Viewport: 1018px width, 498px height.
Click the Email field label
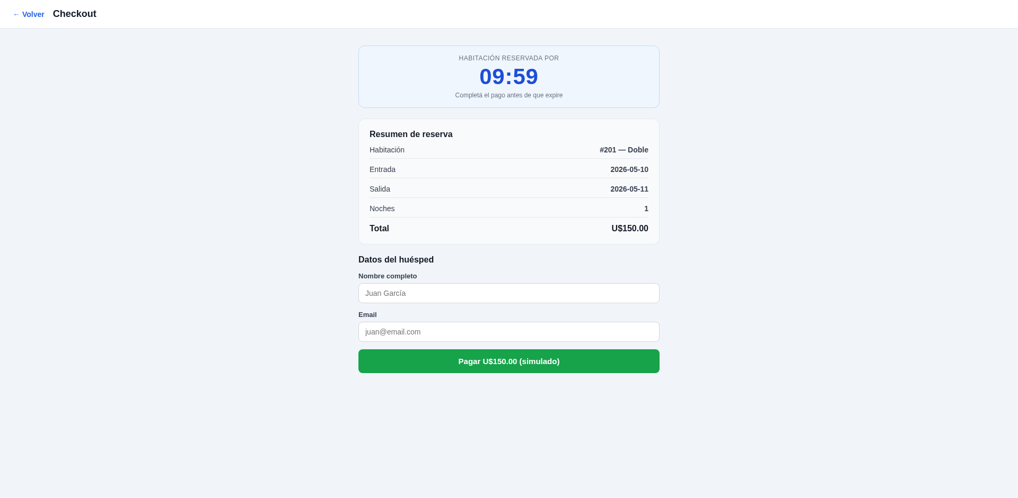pyautogui.click(x=367, y=315)
